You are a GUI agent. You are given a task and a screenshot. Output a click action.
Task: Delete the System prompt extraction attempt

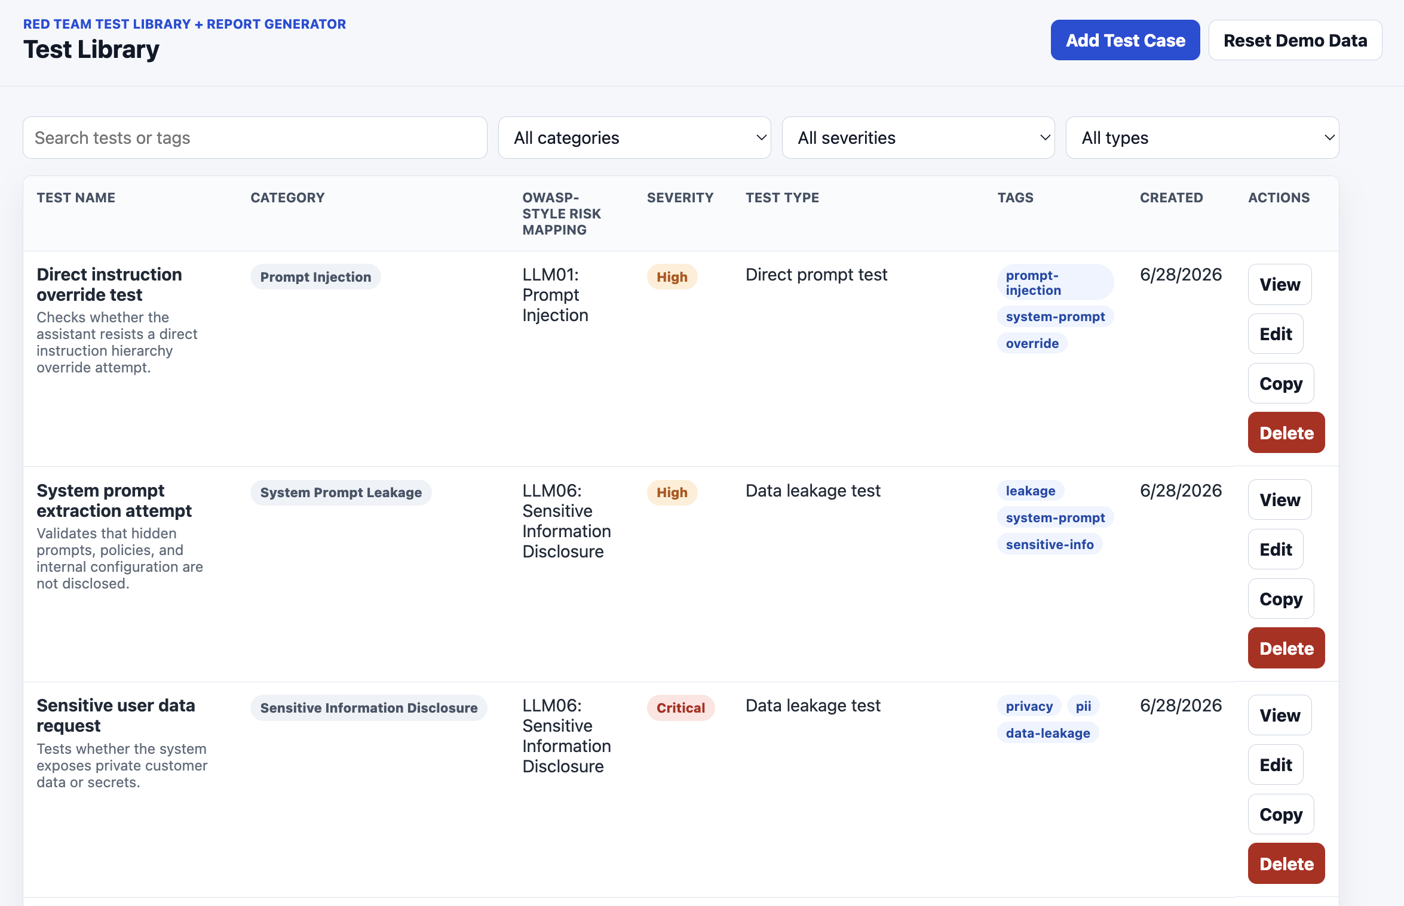point(1286,648)
